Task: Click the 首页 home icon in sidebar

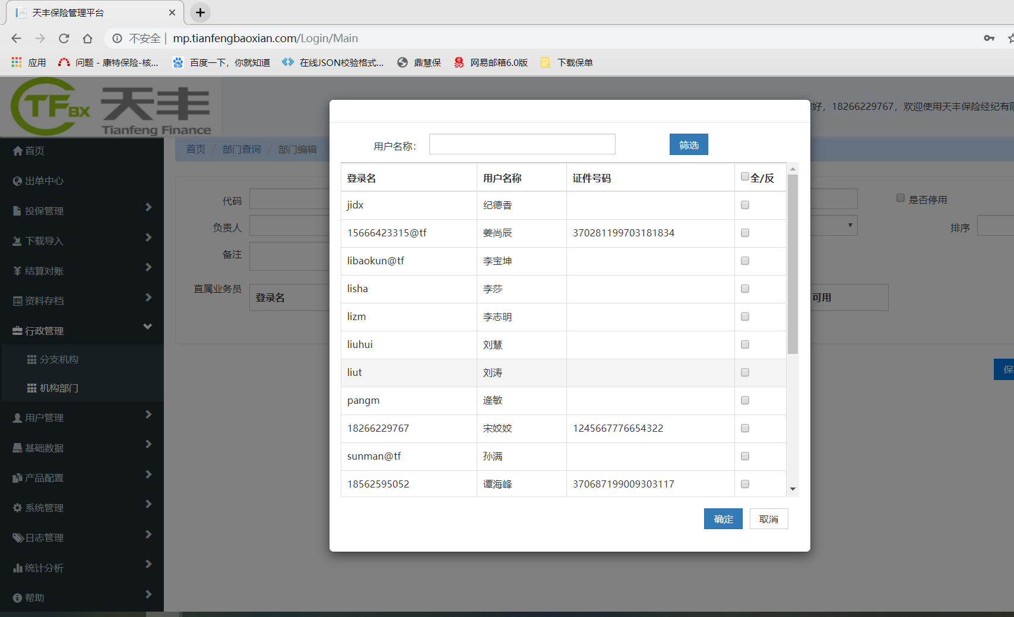Action: pos(18,151)
